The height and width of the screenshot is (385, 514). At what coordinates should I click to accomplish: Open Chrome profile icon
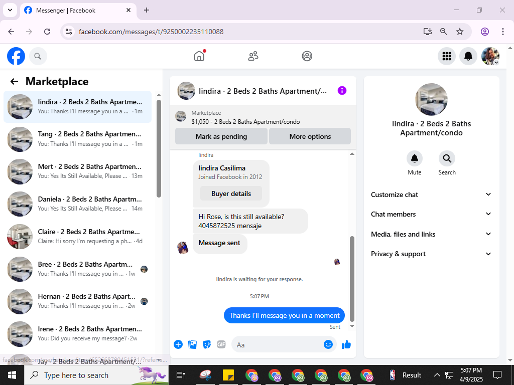pyautogui.click(x=485, y=32)
